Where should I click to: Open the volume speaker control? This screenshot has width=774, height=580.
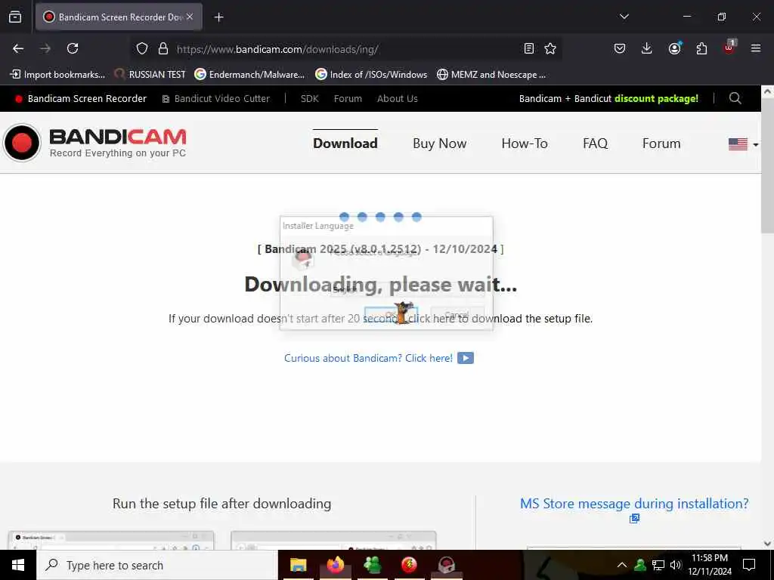[676, 565]
